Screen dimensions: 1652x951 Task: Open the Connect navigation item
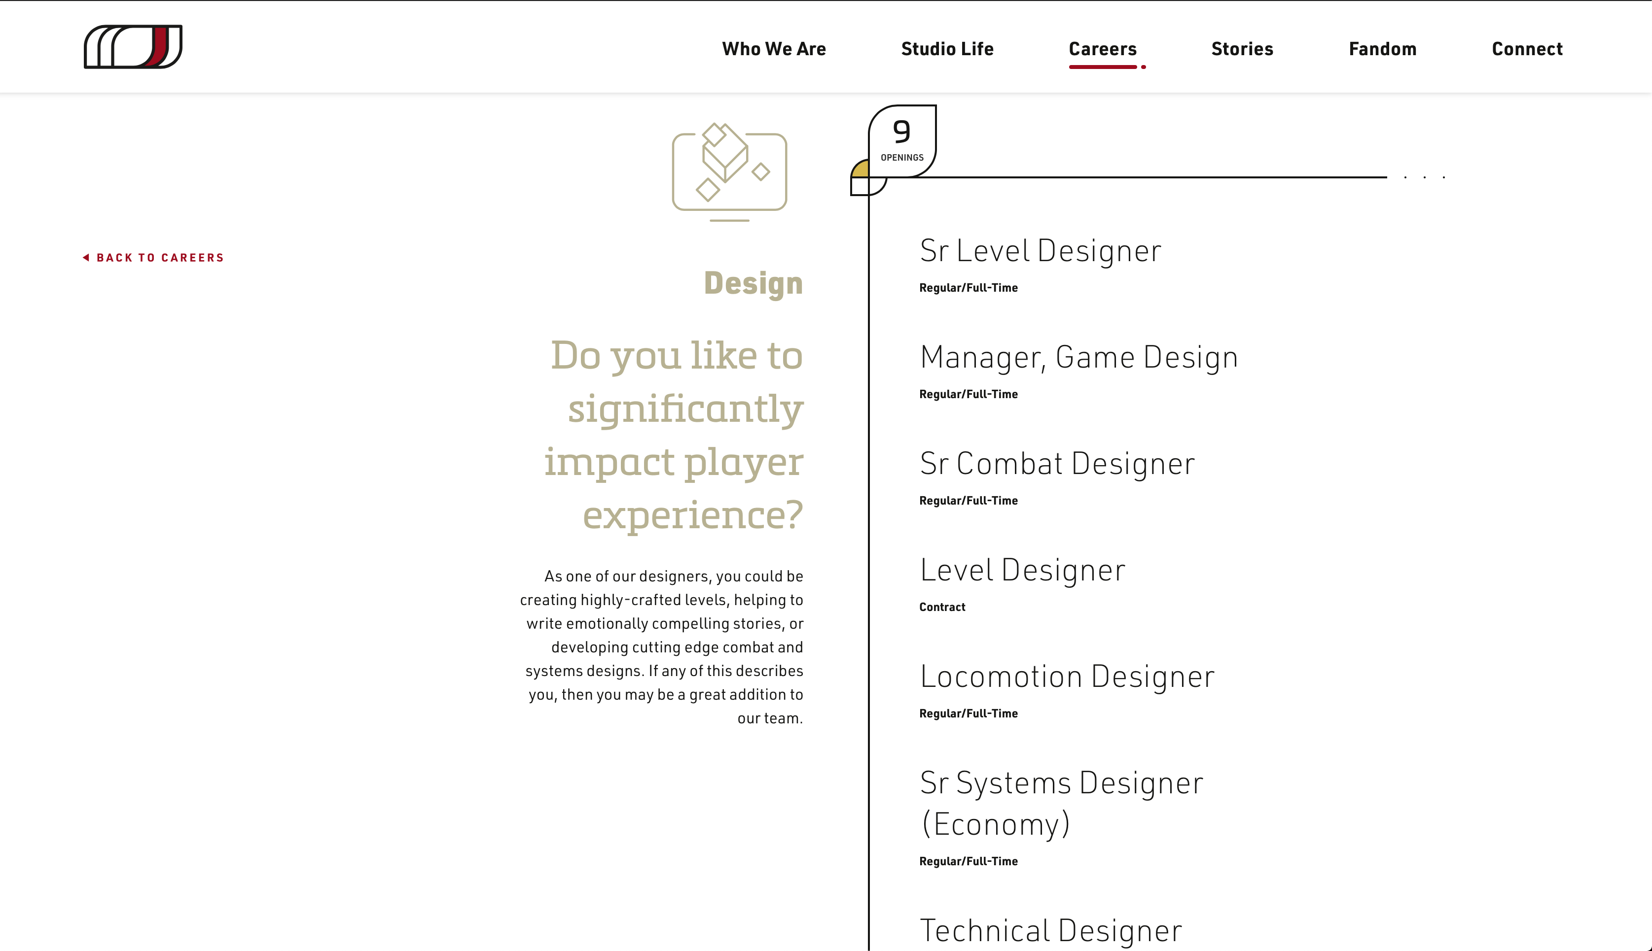point(1527,49)
